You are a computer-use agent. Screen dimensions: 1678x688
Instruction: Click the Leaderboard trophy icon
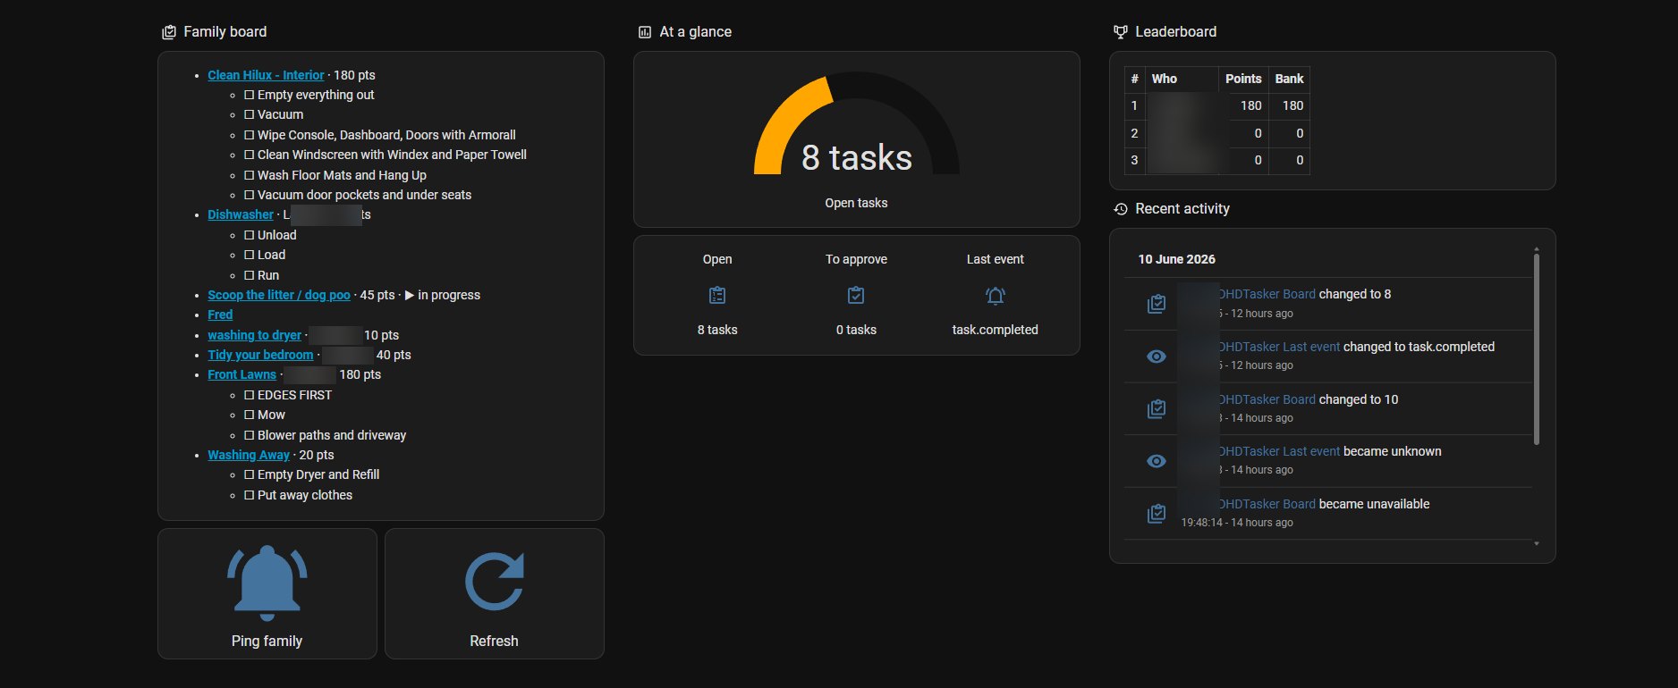pyautogui.click(x=1121, y=32)
